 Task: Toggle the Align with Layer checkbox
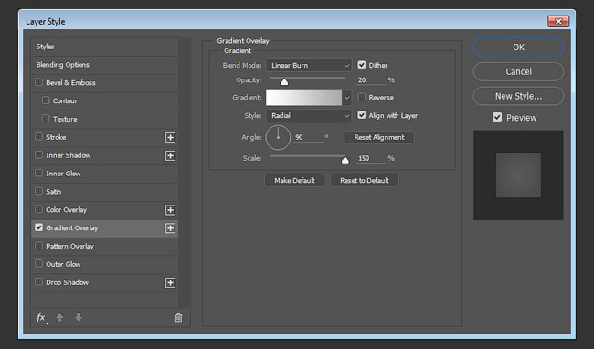[x=362, y=115]
